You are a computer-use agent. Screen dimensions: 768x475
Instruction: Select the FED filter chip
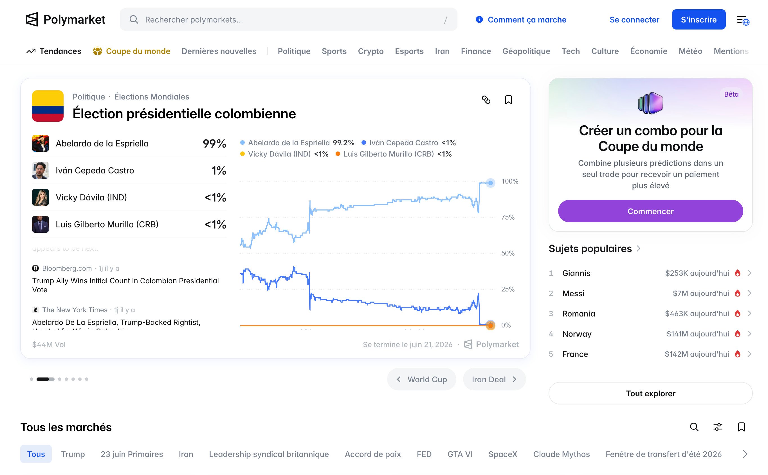[x=424, y=454]
